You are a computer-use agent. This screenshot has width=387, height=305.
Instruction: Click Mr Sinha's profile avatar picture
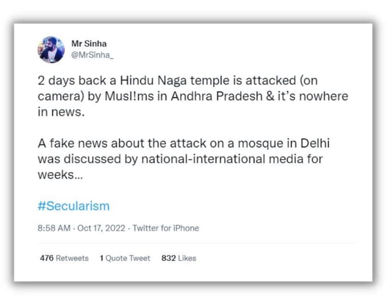[51, 49]
